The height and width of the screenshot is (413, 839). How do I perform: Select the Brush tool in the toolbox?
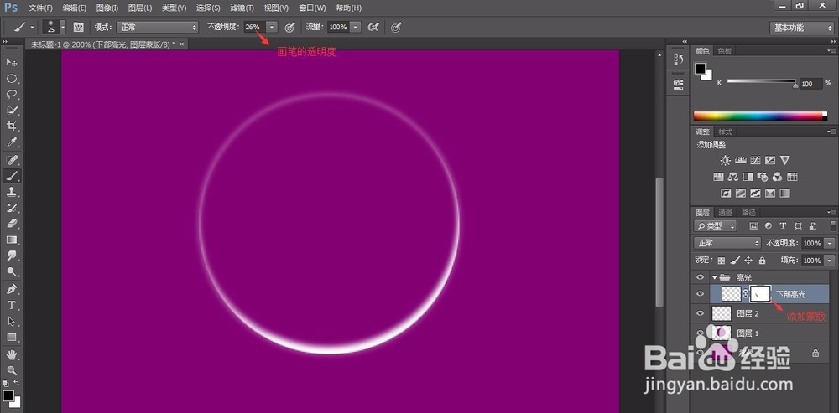point(11,175)
